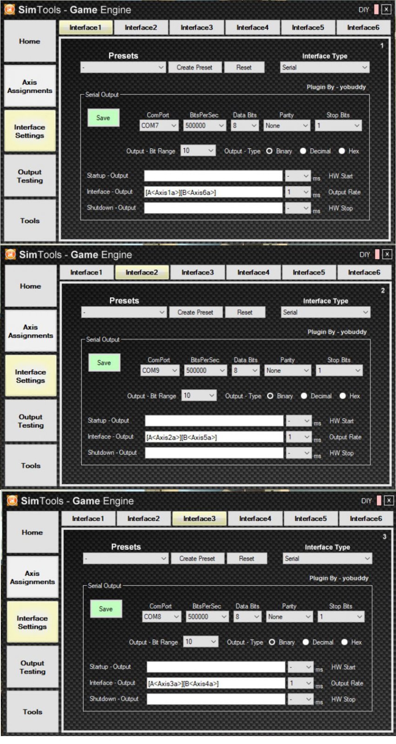Click Save in the COM9 window

tap(104, 363)
